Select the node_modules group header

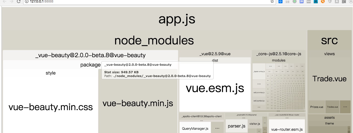154,40
